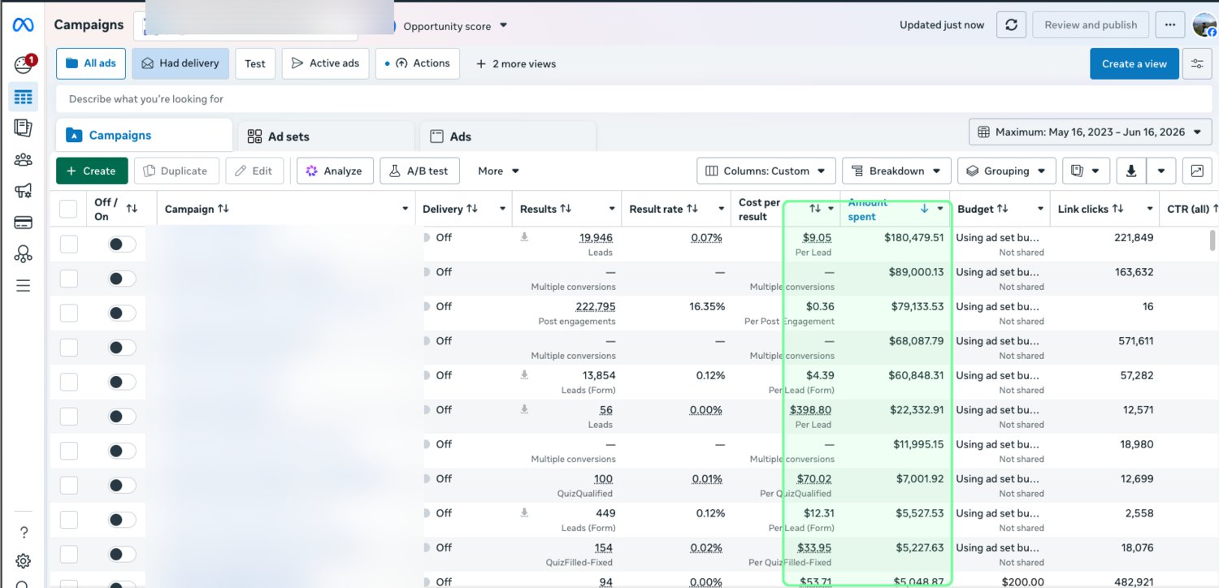
Task: Tick checkbox for the $79,133.53 campaign row
Action: click(68, 313)
